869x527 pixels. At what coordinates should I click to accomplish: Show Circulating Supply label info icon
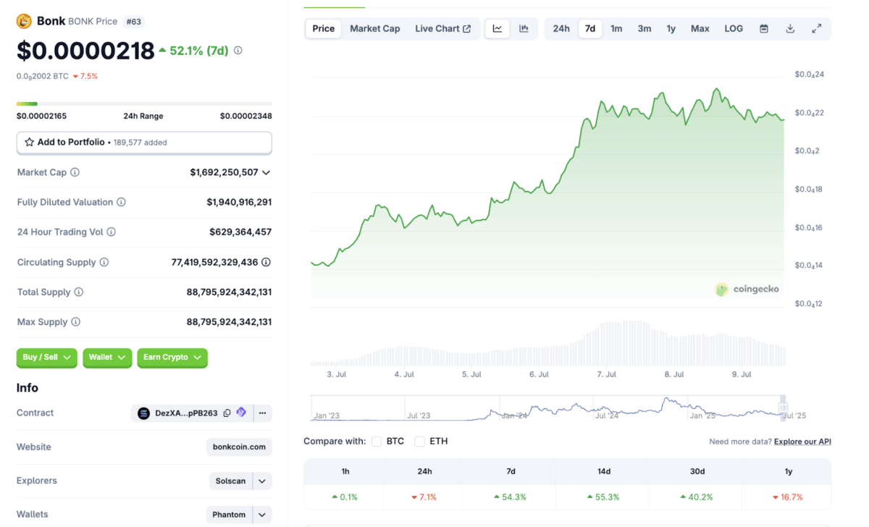(104, 262)
